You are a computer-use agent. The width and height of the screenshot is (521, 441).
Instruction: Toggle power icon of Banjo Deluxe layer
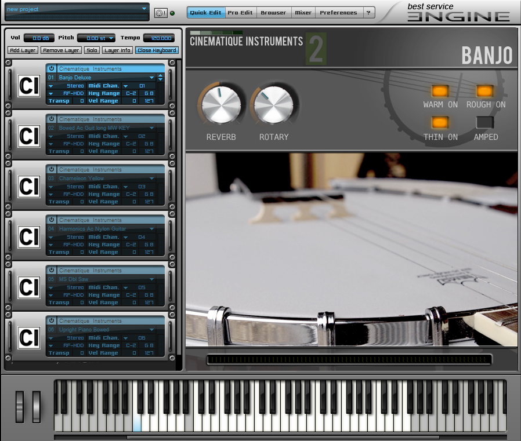(x=52, y=68)
